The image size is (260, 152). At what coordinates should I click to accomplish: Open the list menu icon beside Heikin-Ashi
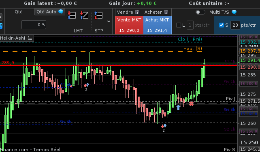30,38
